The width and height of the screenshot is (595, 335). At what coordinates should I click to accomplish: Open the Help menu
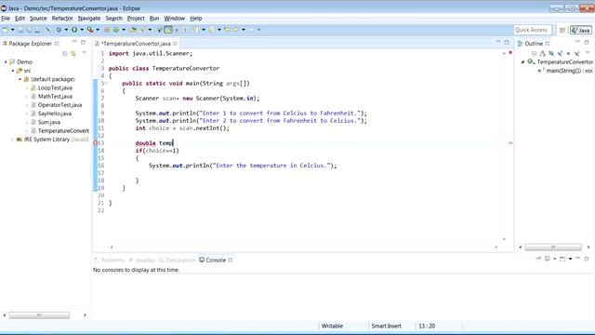tap(196, 19)
